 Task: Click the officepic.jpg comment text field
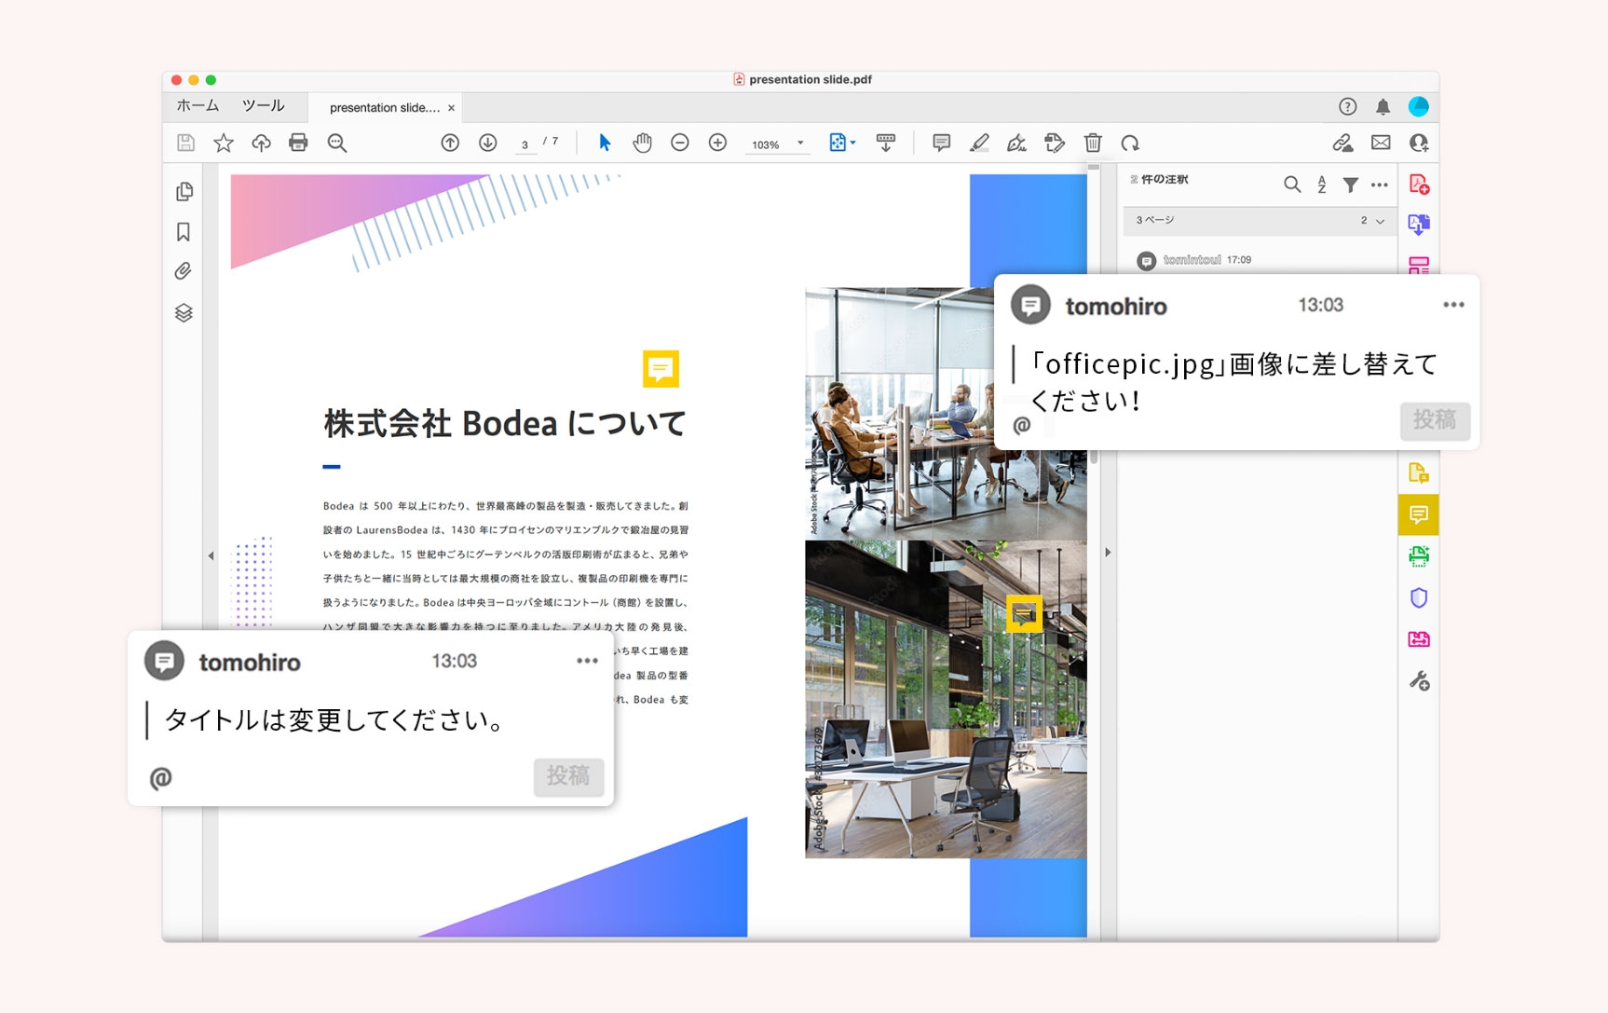(x=1234, y=382)
